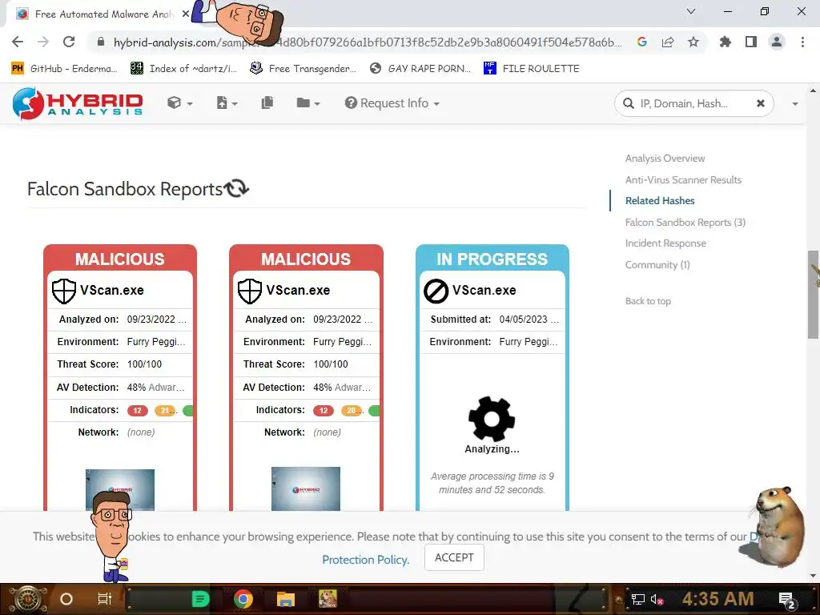Open the sandbox cube dropdown menu
This screenshot has height=615, width=820.
(179, 103)
